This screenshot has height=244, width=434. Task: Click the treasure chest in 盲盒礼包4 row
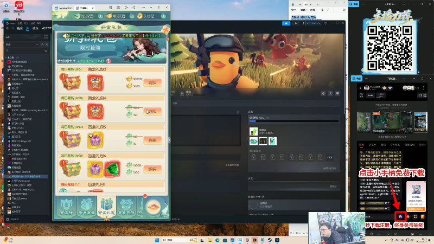[71, 111]
